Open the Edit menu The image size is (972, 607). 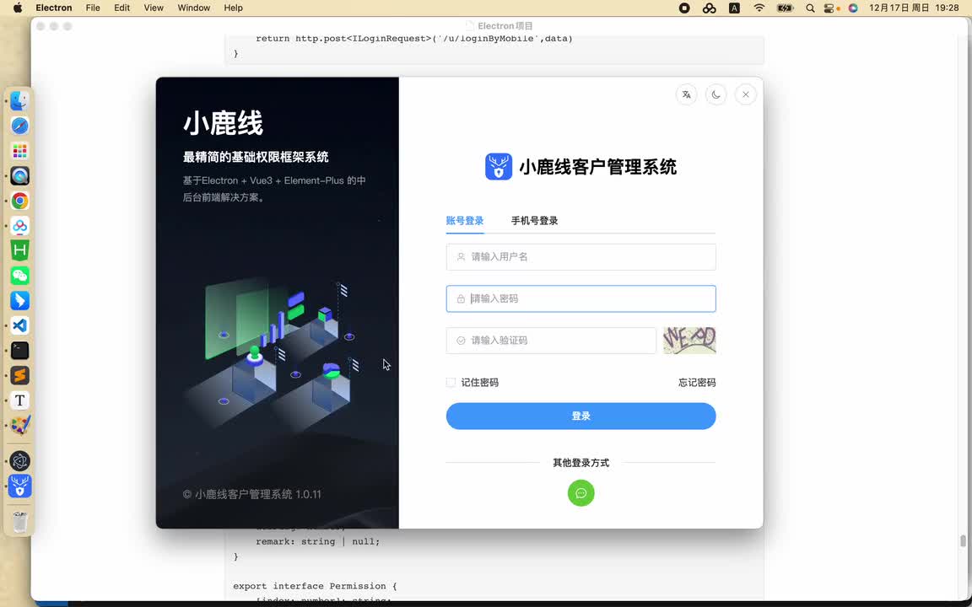click(x=122, y=8)
